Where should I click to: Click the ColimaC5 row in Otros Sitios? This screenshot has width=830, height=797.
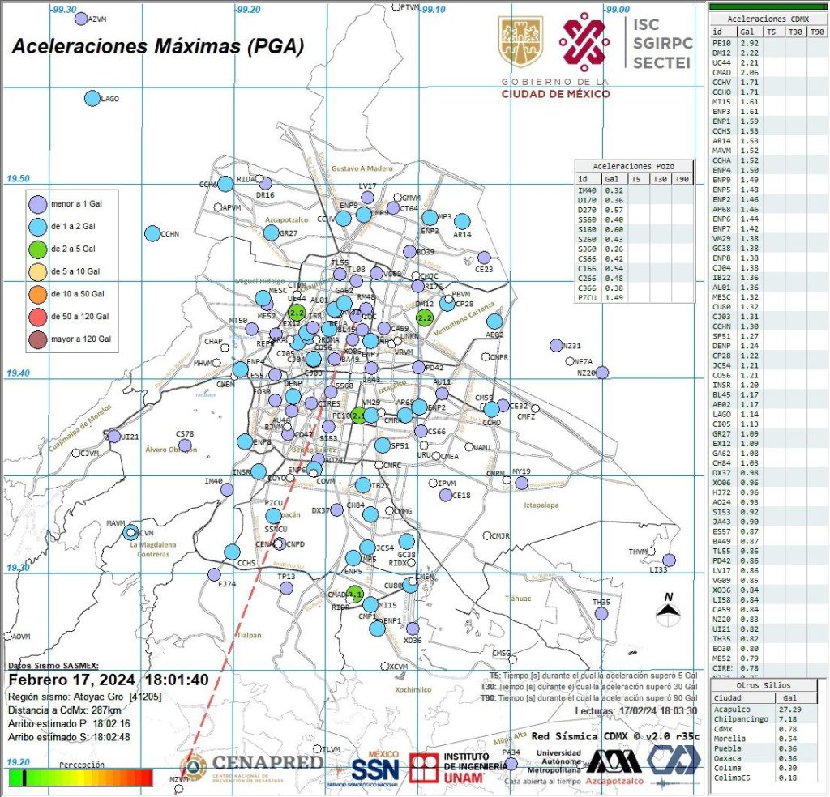pos(767,778)
